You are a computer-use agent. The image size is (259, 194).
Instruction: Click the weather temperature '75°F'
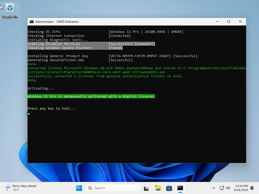(16, 190)
